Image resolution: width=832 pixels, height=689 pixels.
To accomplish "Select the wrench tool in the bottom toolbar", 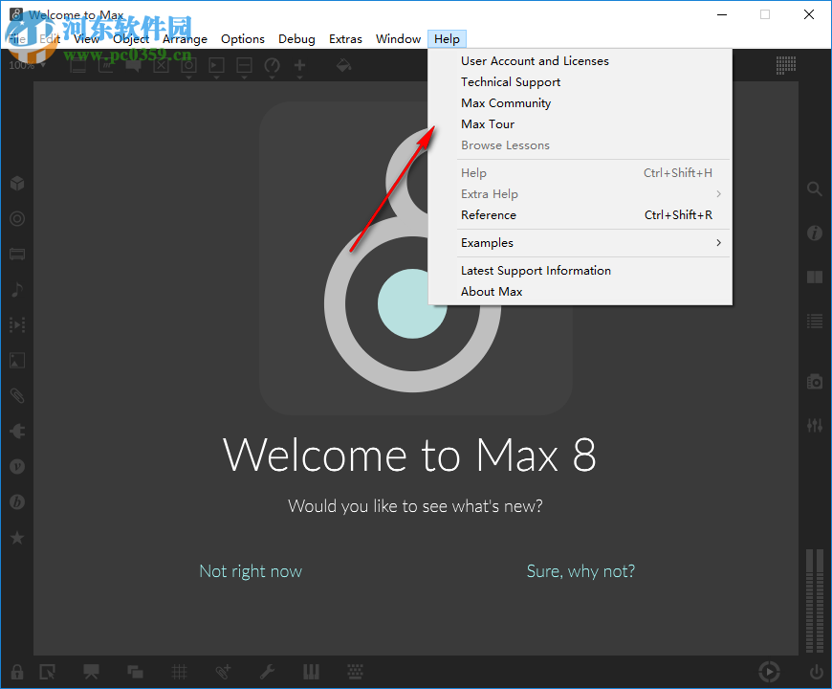I will tap(268, 672).
